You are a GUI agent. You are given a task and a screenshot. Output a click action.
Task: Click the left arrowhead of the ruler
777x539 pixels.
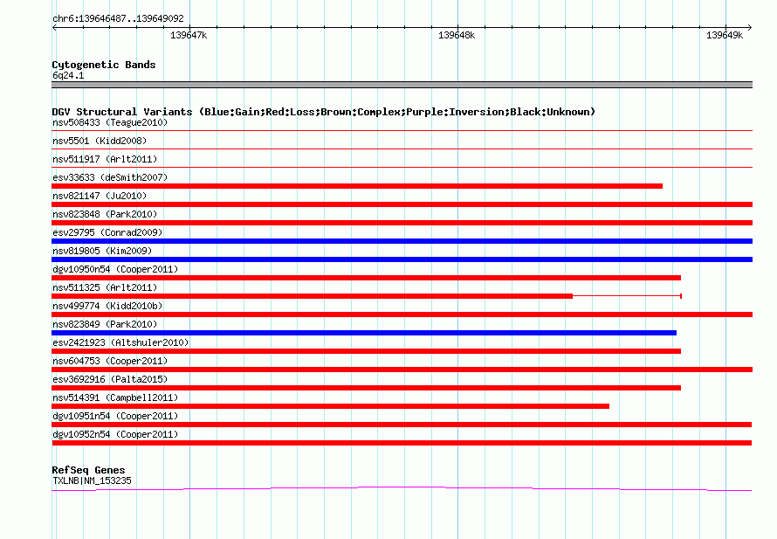coord(54,28)
